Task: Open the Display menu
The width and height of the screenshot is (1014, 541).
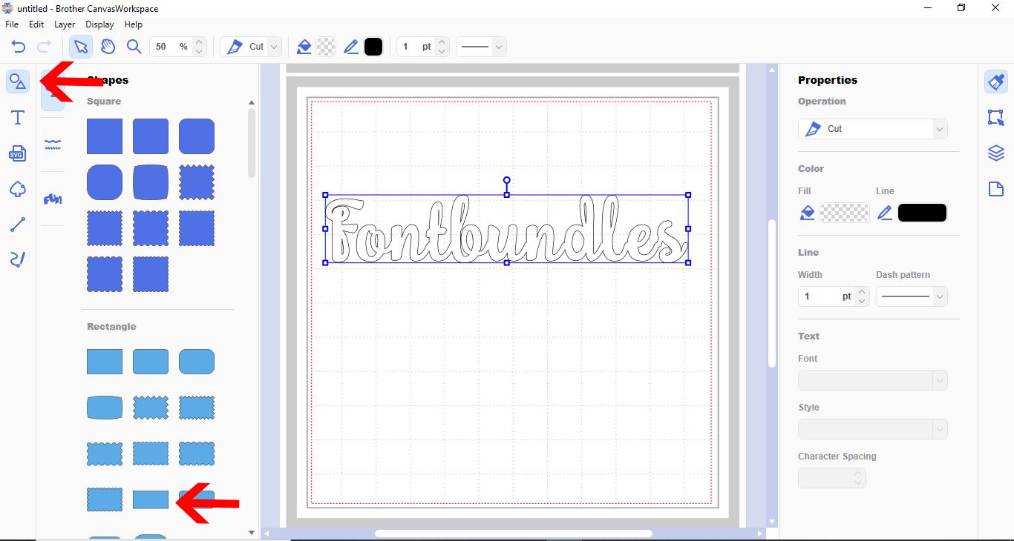Action: (x=99, y=24)
